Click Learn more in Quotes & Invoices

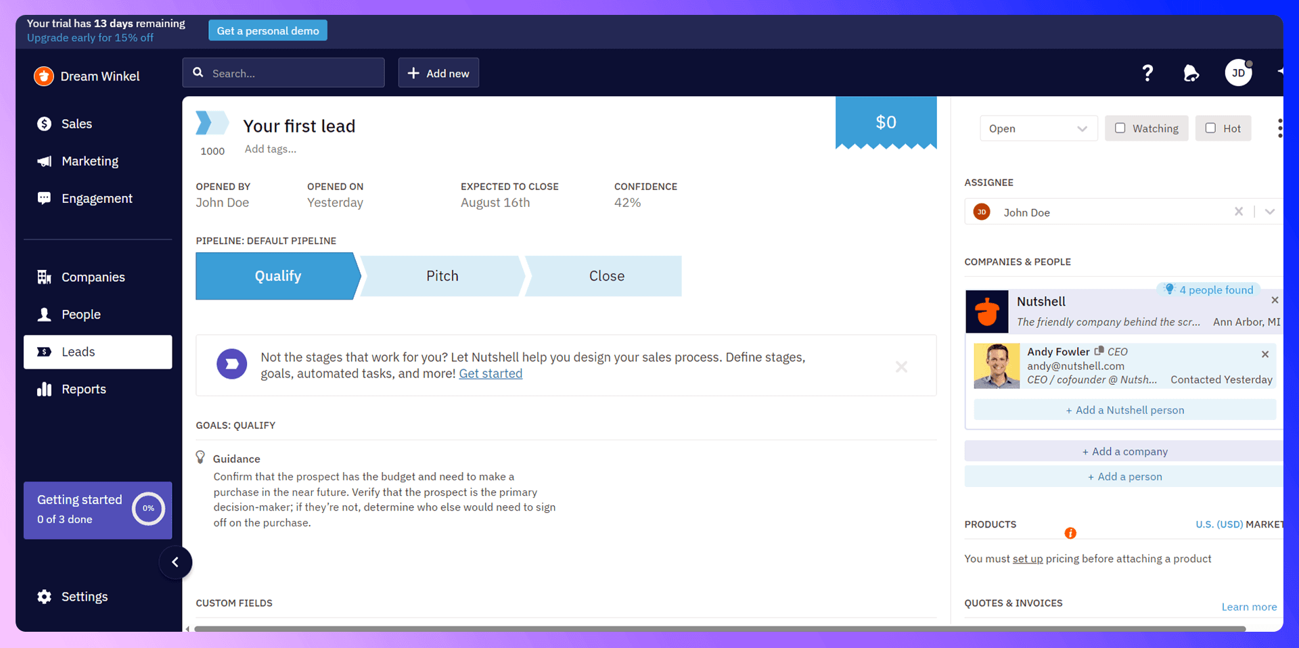[1249, 607]
